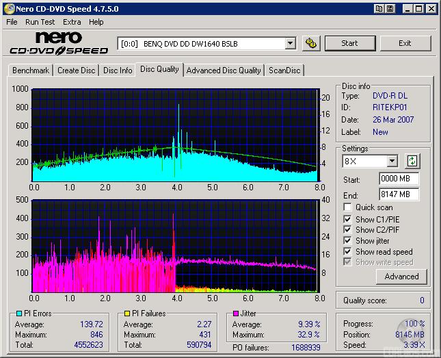
Task: Enable the Quick scan checkbox
Action: pos(348,207)
